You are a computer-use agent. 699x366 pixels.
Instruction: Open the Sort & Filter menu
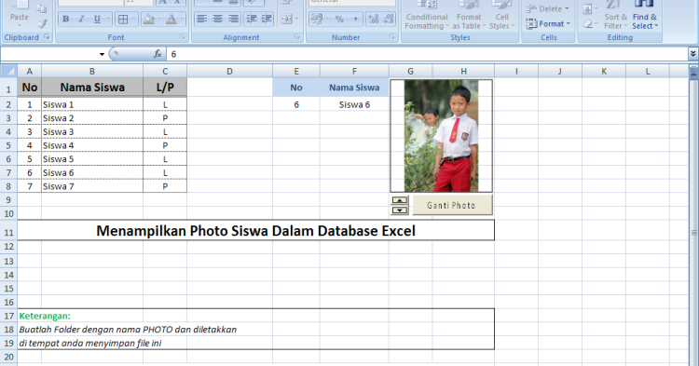point(615,16)
